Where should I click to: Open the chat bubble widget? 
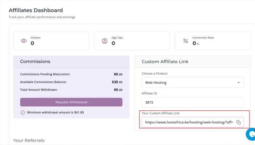coord(251,134)
